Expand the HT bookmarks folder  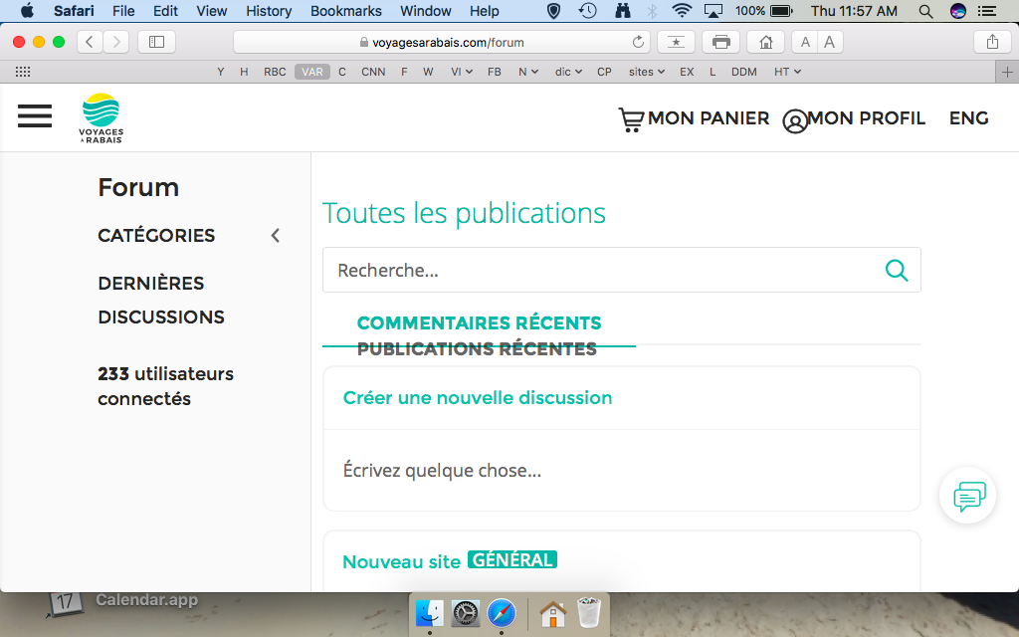(x=787, y=72)
